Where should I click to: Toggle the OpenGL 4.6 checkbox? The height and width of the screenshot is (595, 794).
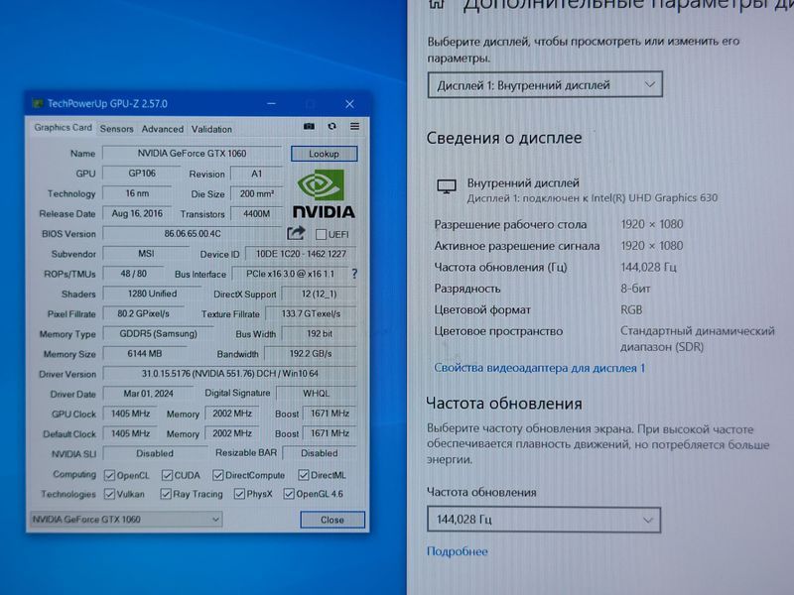[x=289, y=494]
